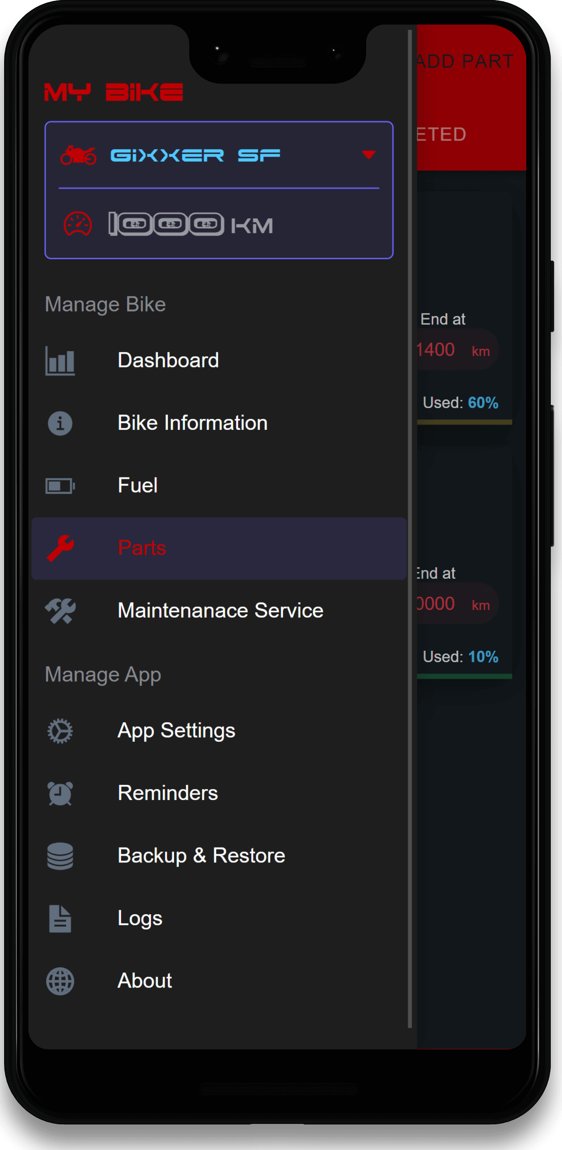Image resolution: width=562 pixels, height=1150 pixels.
Task: Open the Reminders menu item
Action: pos(167,793)
